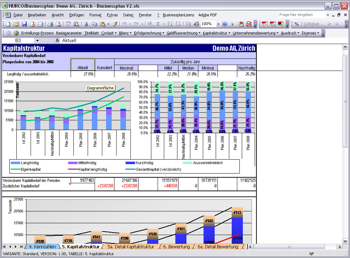Expand the Bilanz dropdown menu
Image resolution: width=350 pixels, height=258 pixels.
pos(125,33)
